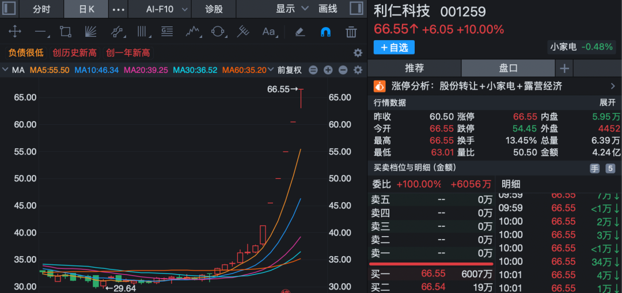The width and height of the screenshot is (622, 293).
Task: Select the move crosshair tool
Action: [14, 32]
